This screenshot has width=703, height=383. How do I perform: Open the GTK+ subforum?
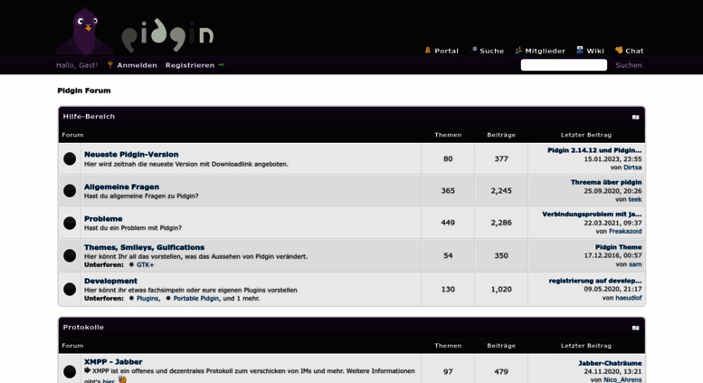point(145,265)
